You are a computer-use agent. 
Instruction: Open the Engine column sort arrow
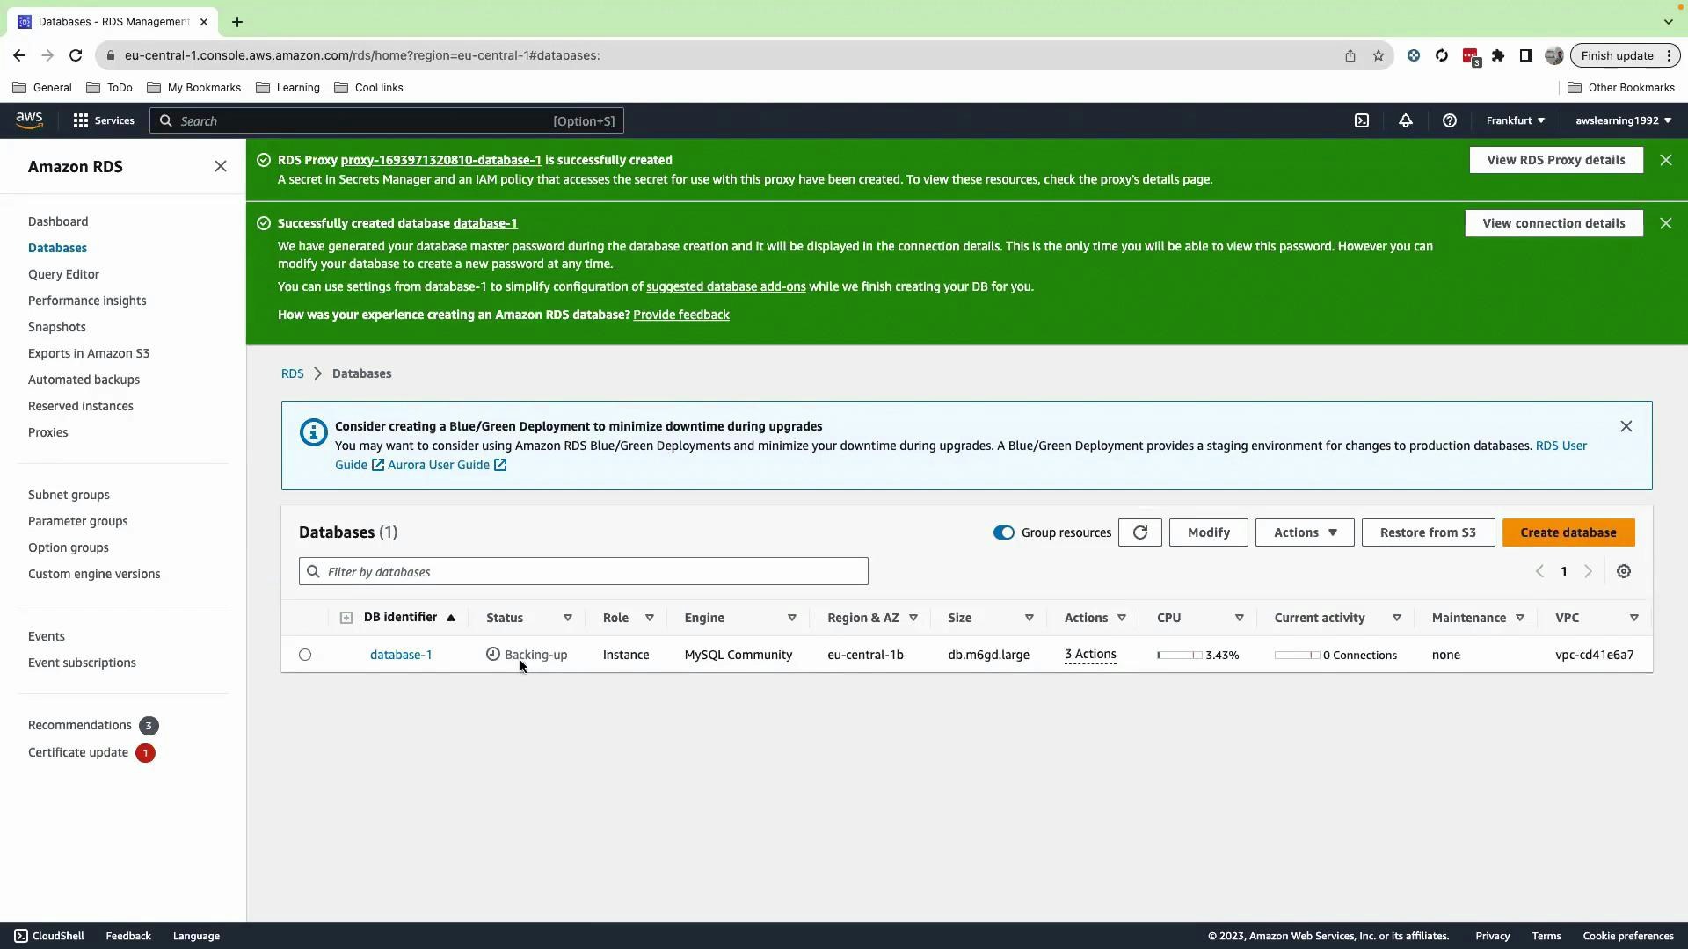tap(792, 618)
